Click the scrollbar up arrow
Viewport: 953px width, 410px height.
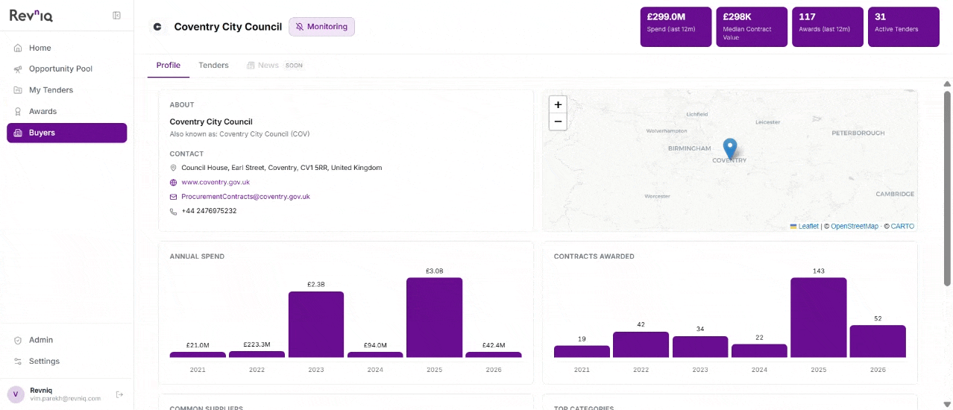click(x=947, y=83)
